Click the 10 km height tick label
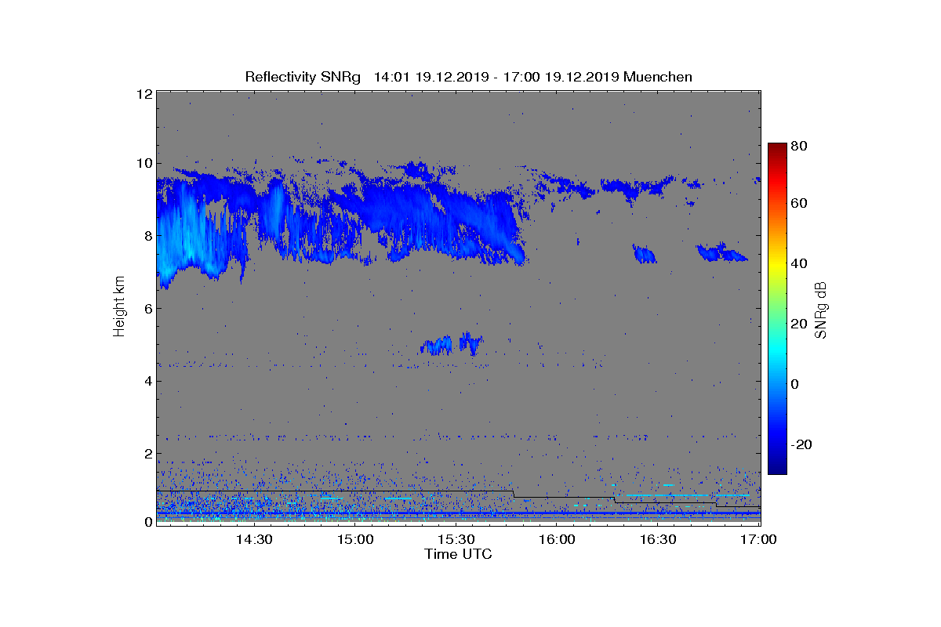The image size is (941, 627). pyautogui.click(x=144, y=163)
